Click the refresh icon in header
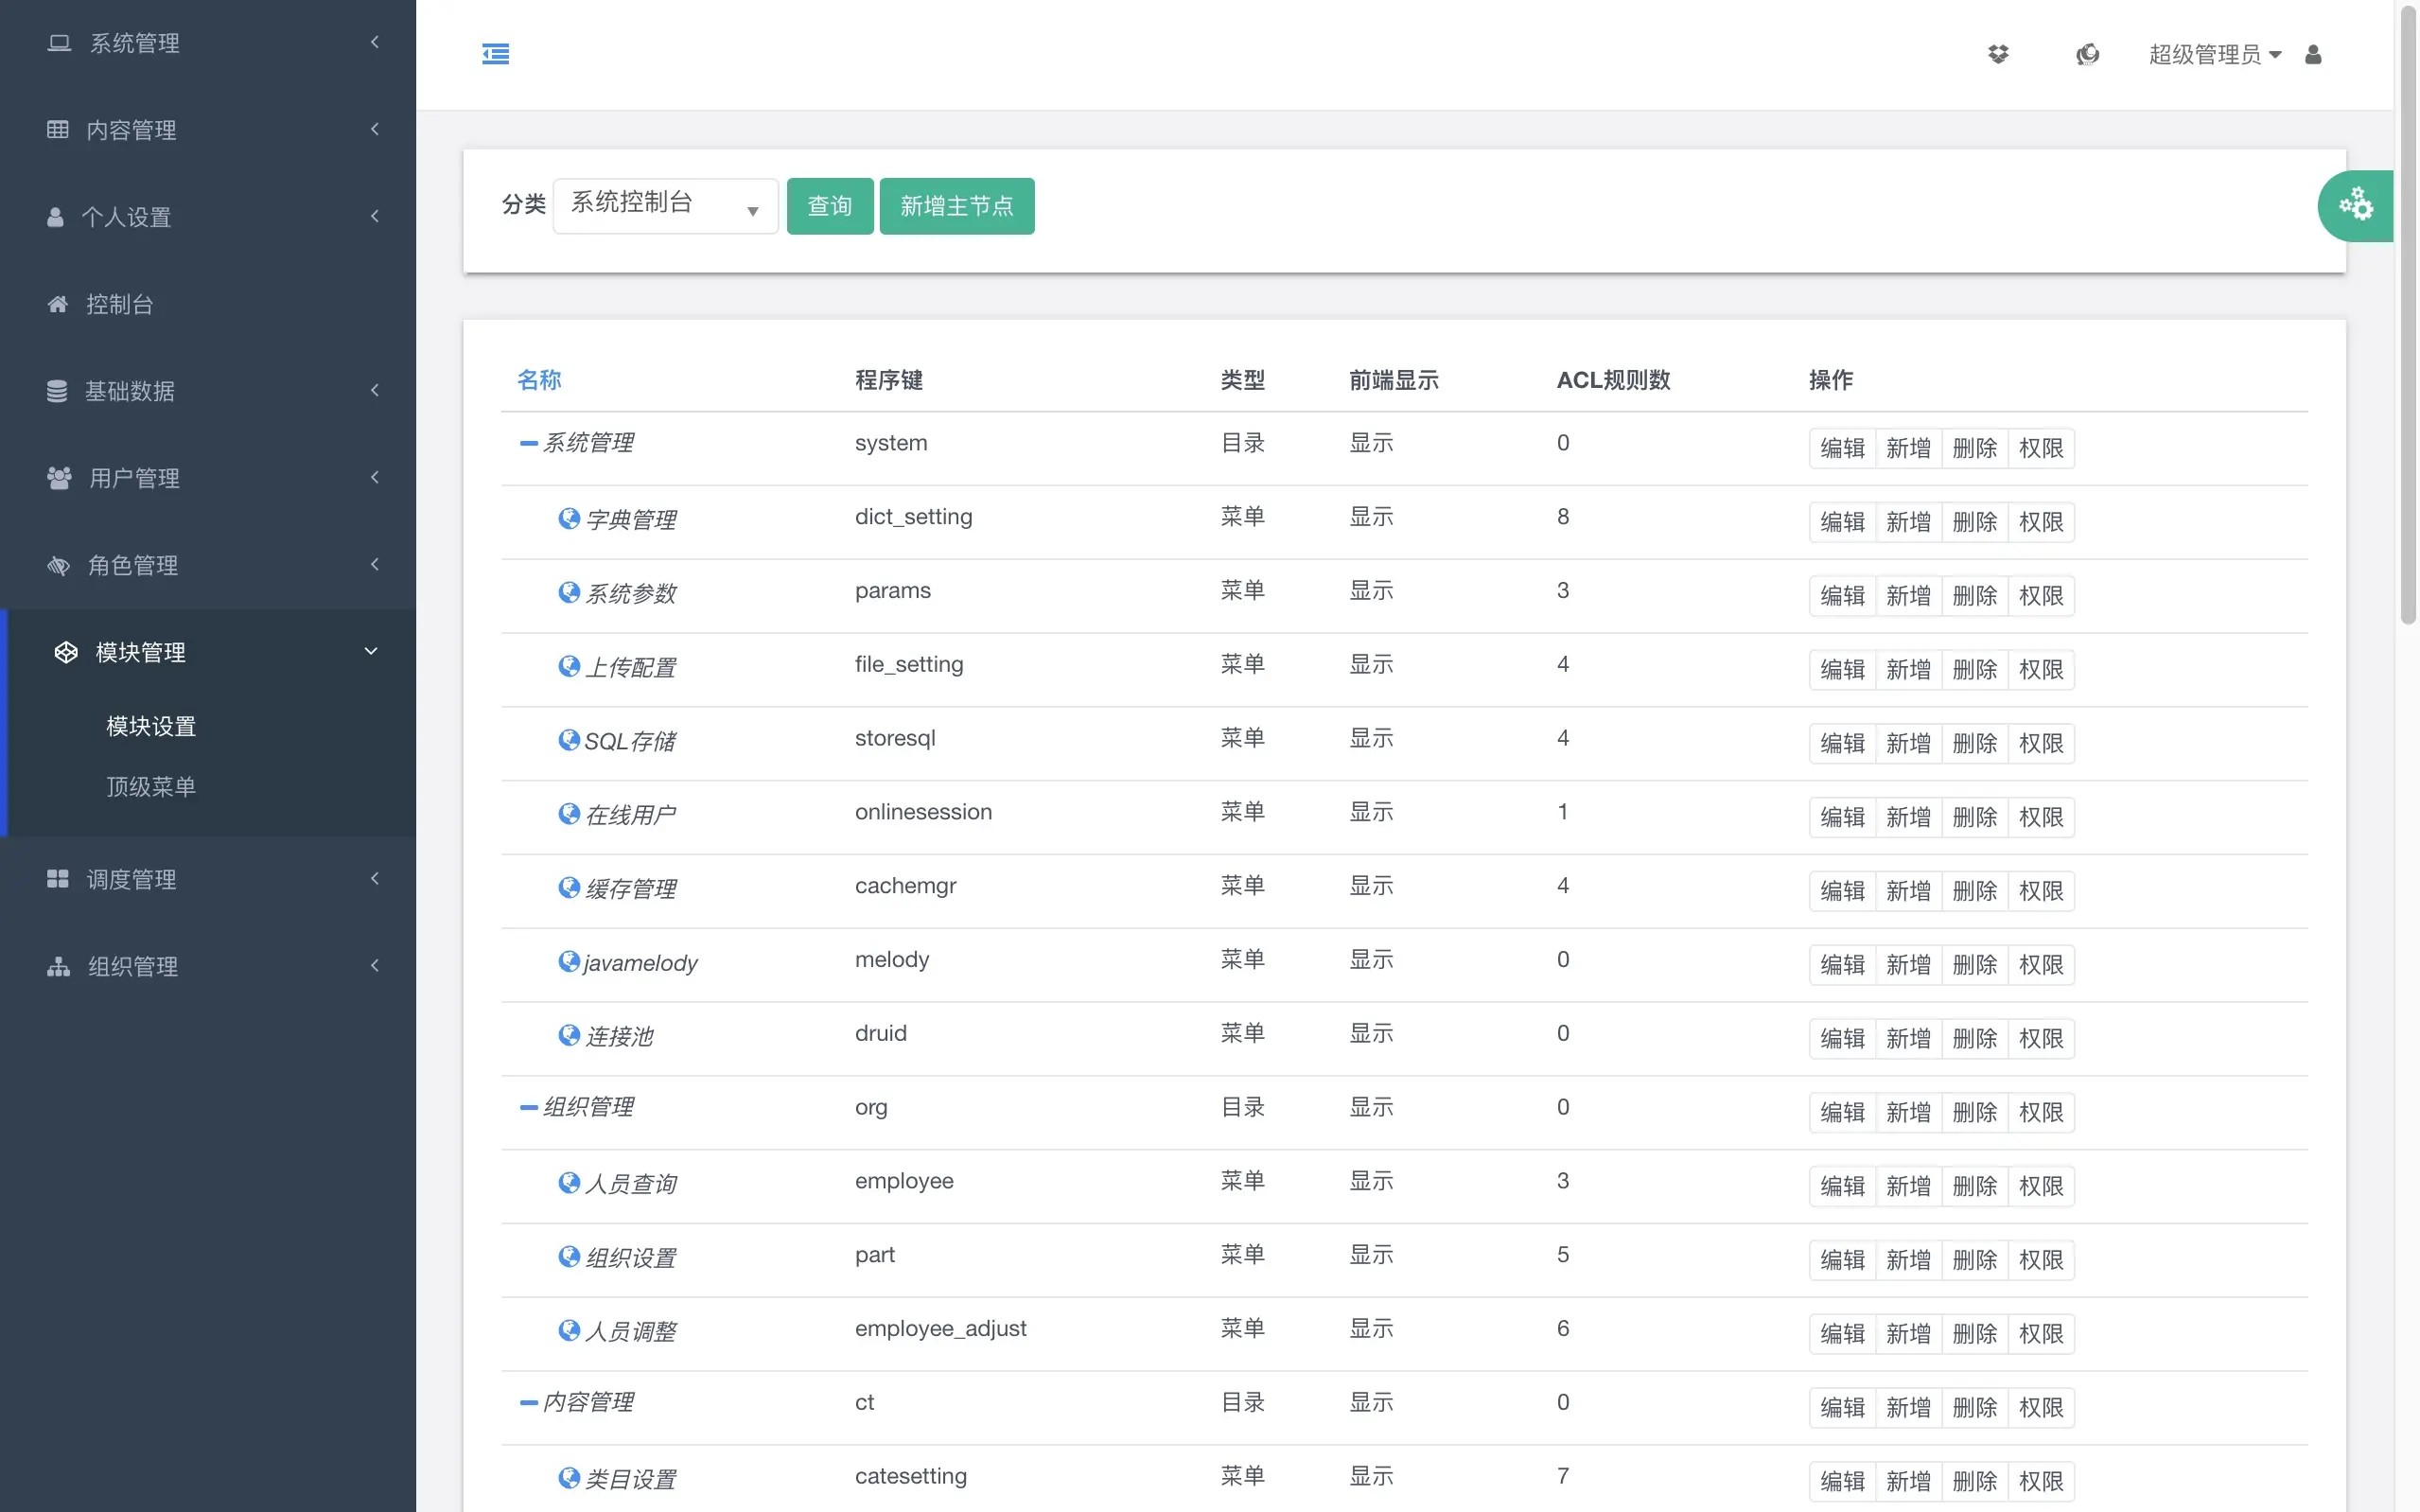 (x=2086, y=54)
